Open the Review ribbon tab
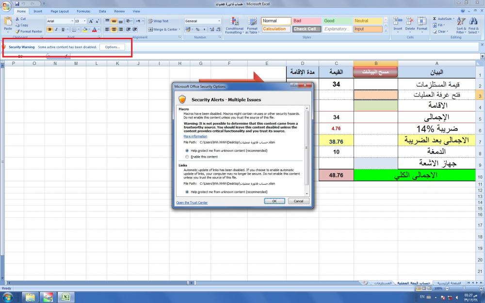Image resolution: width=485 pixels, height=303 pixels. [119, 11]
